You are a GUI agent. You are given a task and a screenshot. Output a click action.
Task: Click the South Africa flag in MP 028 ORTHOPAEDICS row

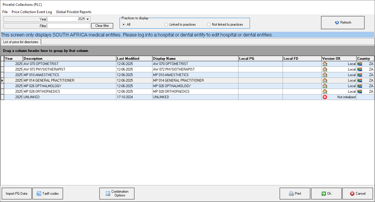360,92
